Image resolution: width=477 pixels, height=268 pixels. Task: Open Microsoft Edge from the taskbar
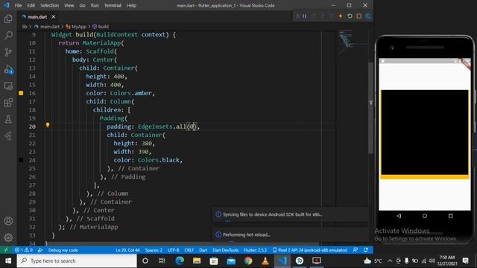pos(180,261)
